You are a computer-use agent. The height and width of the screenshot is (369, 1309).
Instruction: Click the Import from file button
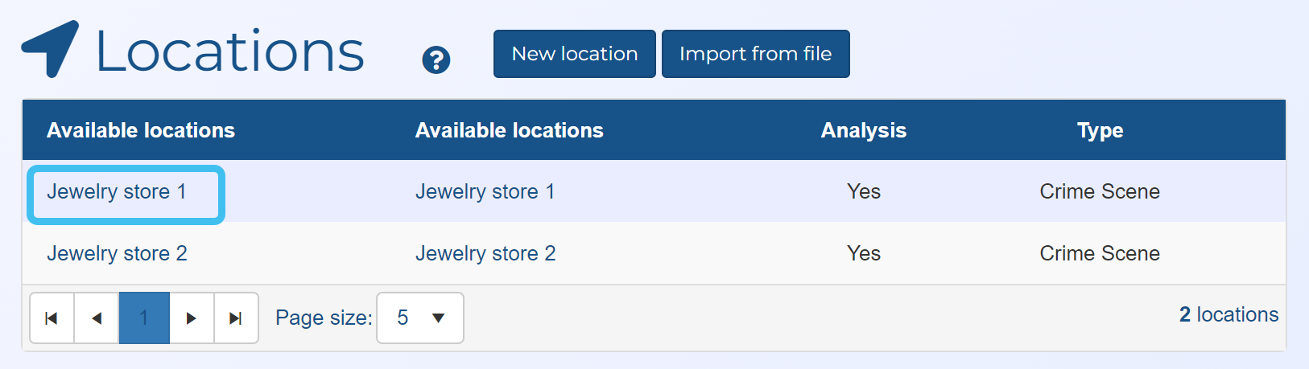[755, 54]
